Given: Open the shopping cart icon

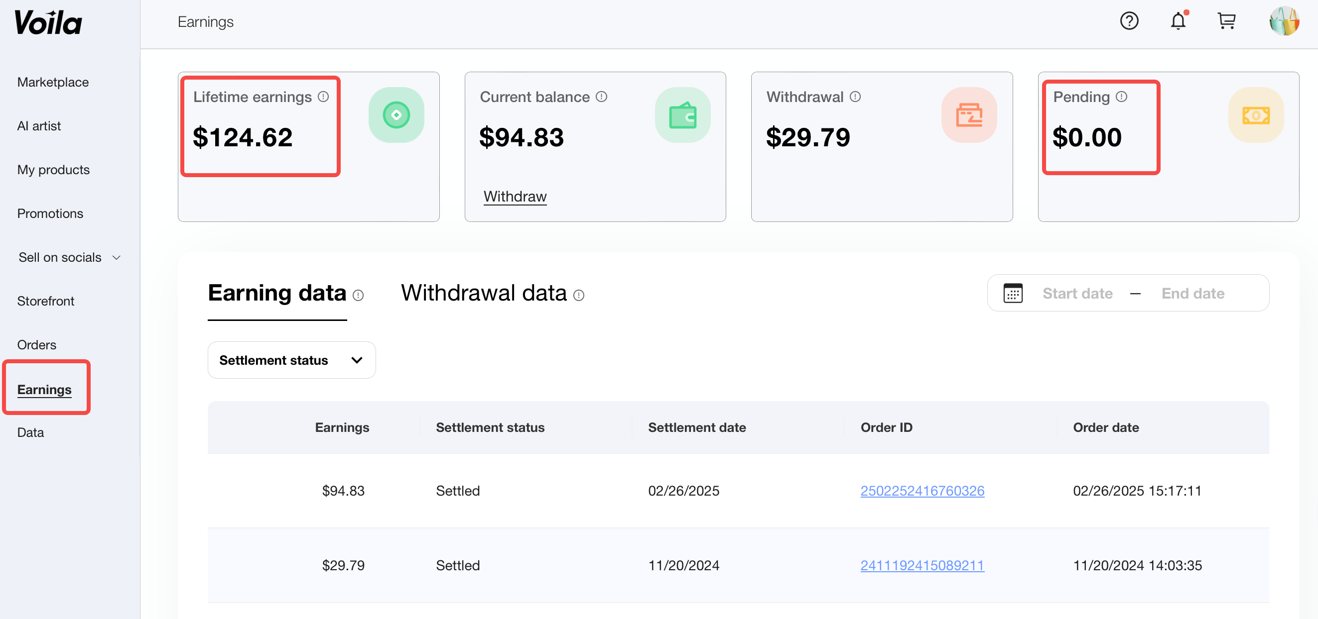Looking at the screenshot, I should 1226,21.
